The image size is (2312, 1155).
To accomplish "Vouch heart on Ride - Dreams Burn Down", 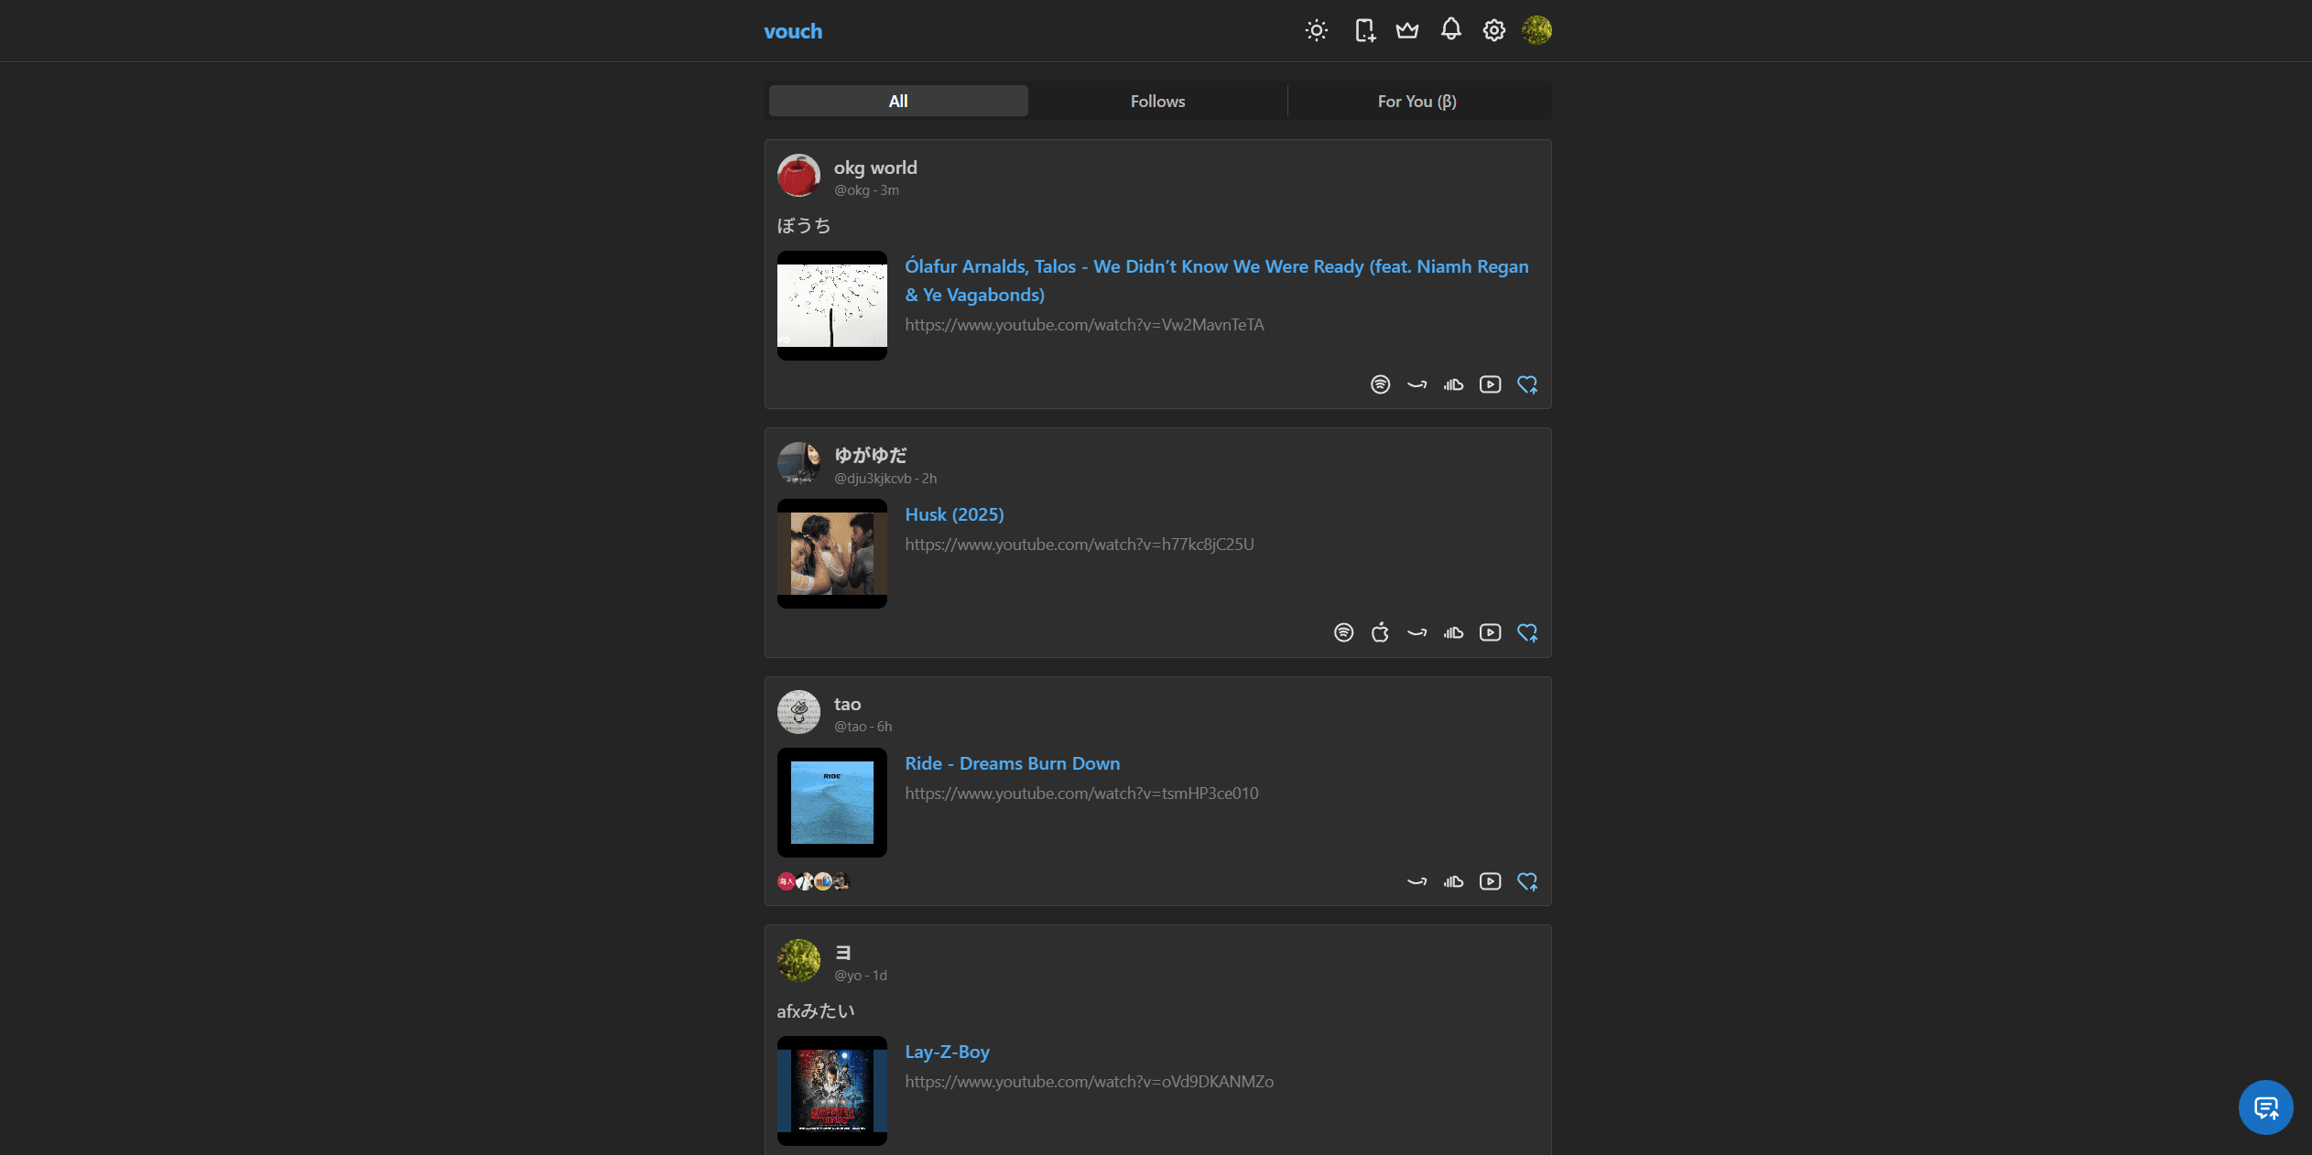I will pos(1527,881).
